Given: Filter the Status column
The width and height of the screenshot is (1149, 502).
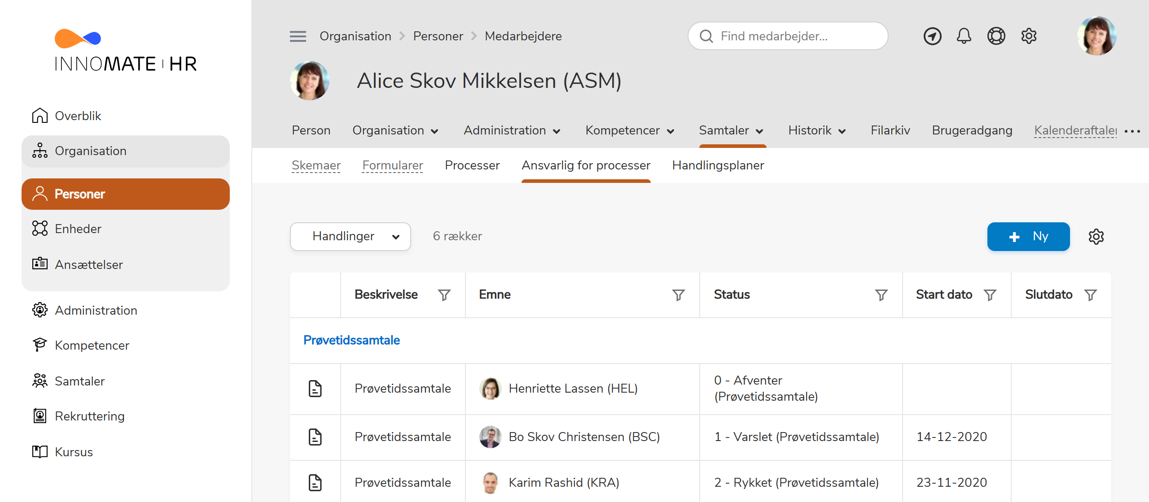Looking at the screenshot, I should click(881, 295).
